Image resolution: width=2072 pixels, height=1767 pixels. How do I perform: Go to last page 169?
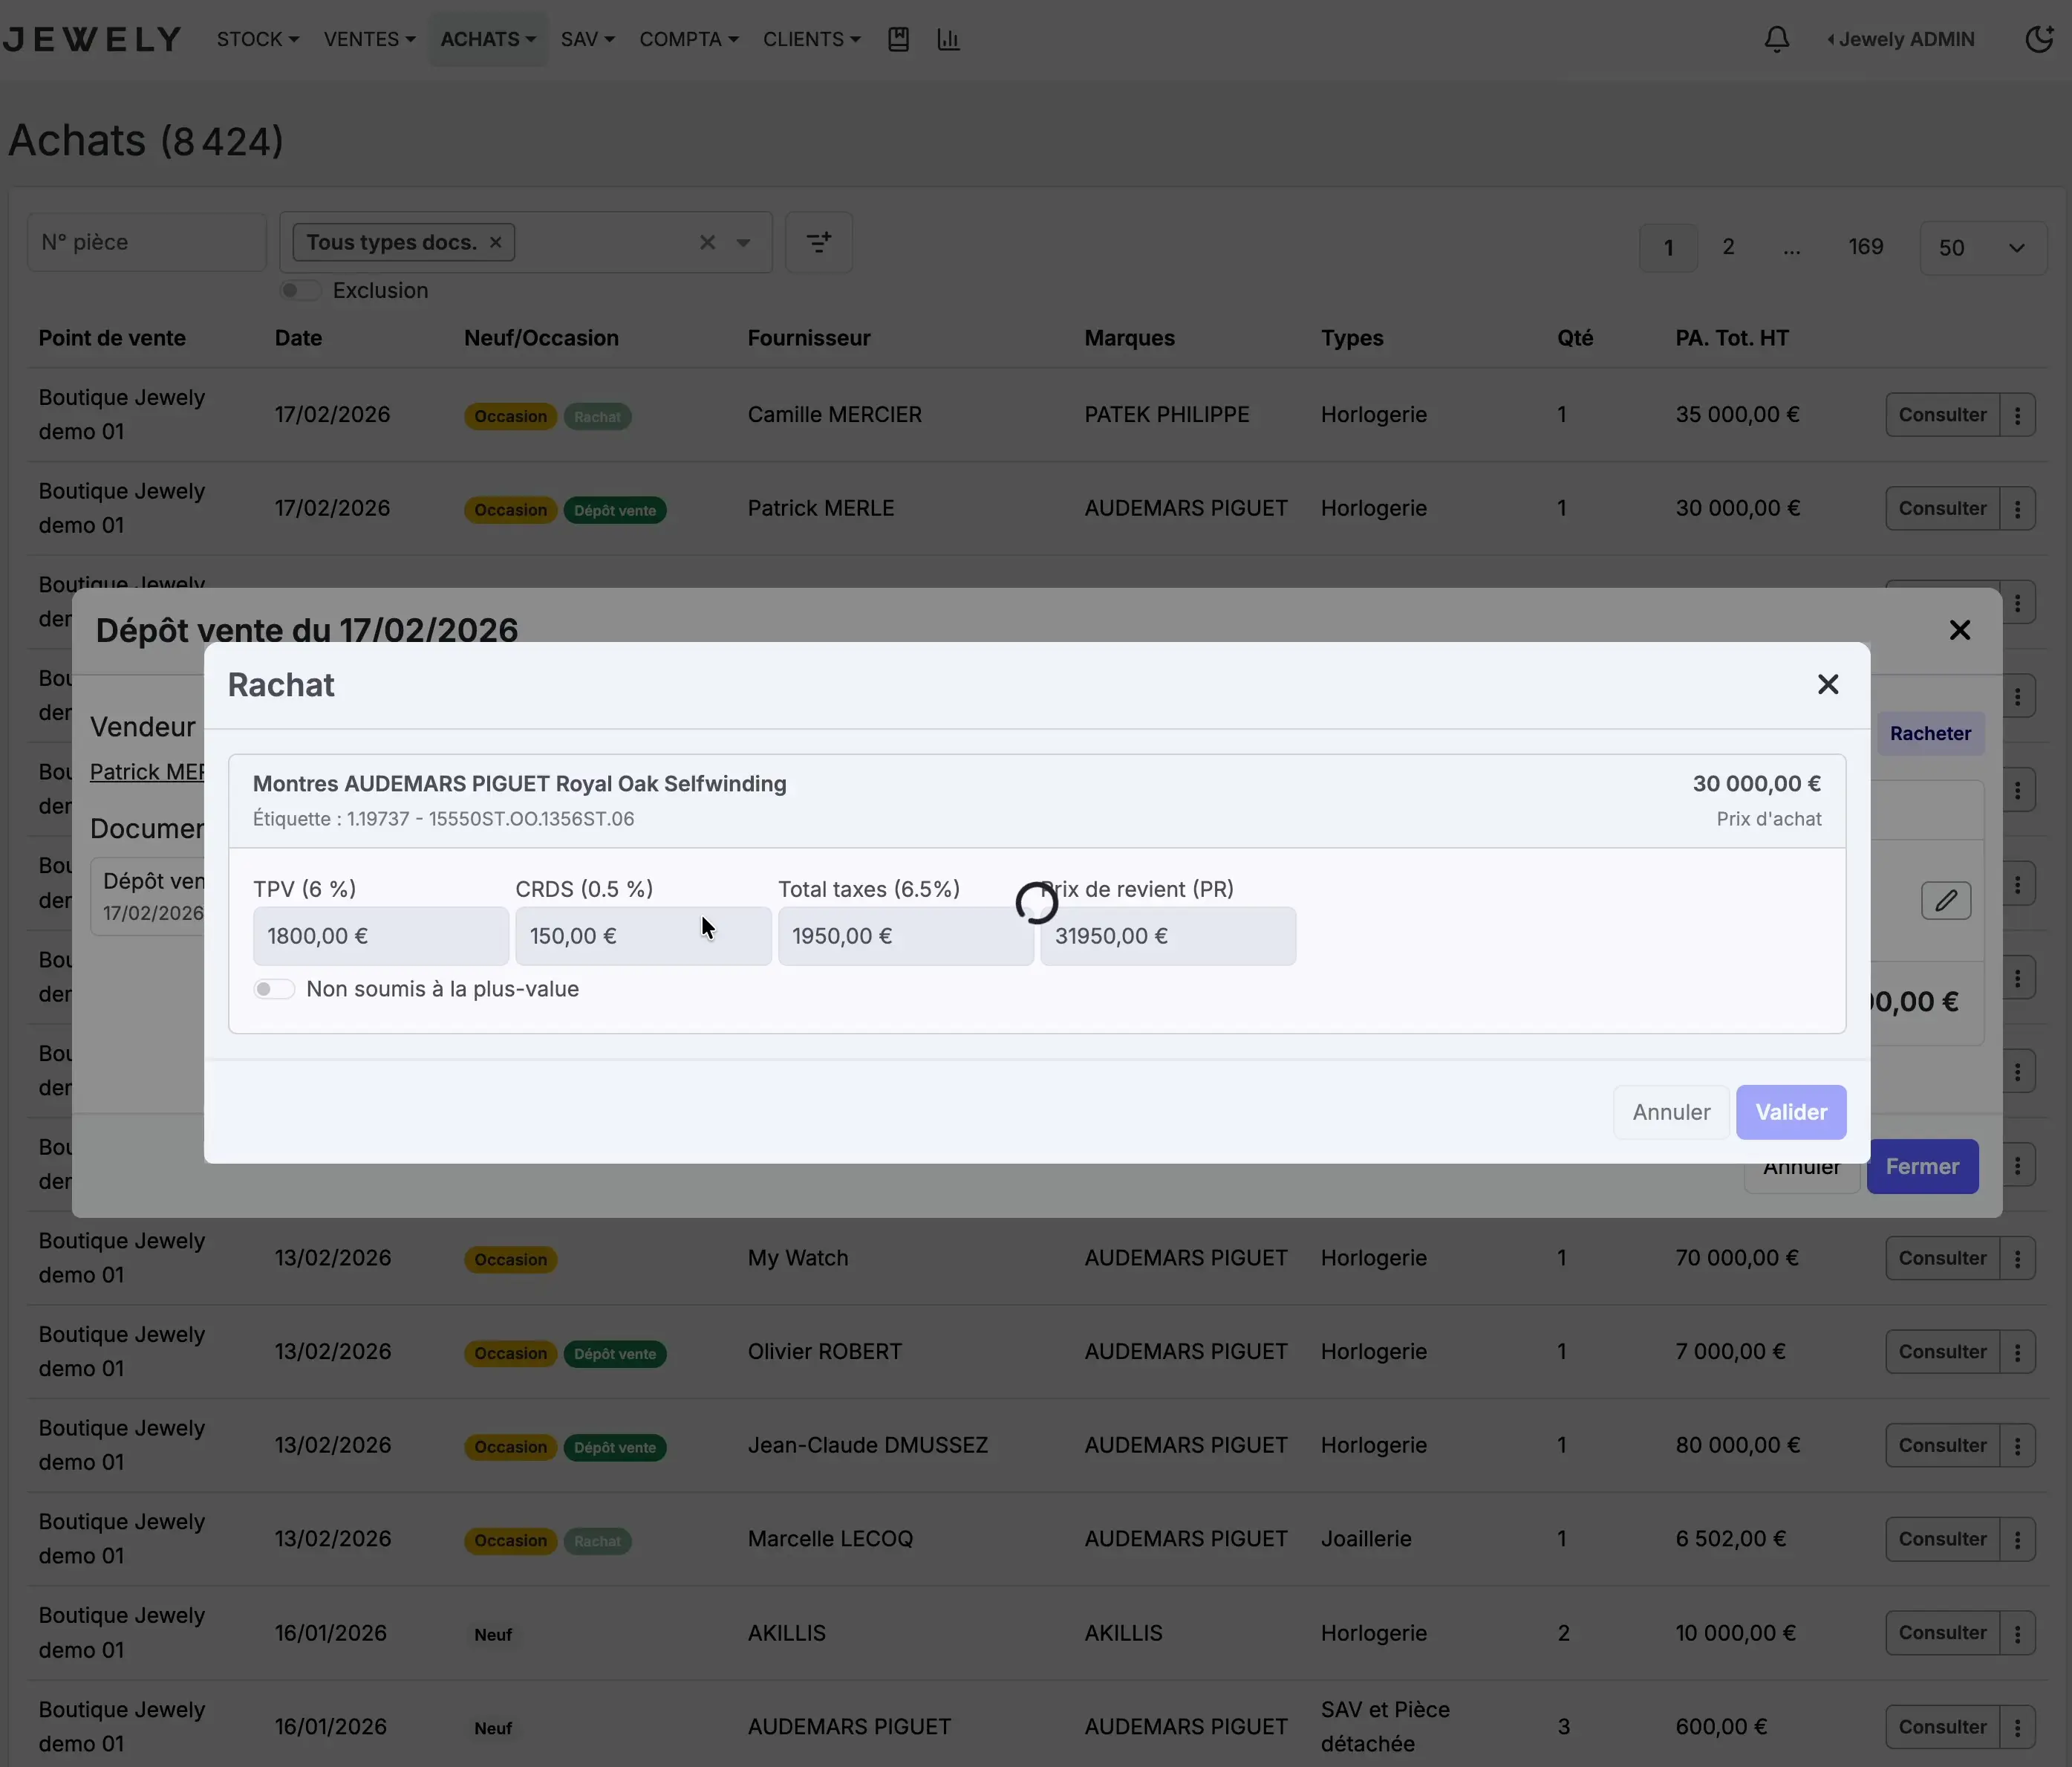(1865, 246)
